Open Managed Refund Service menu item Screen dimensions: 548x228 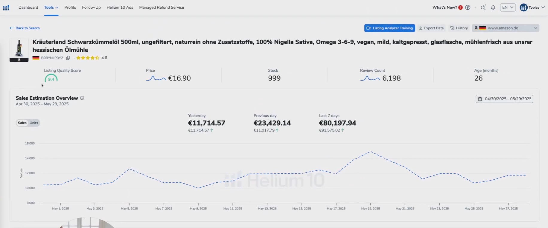(x=162, y=7)
